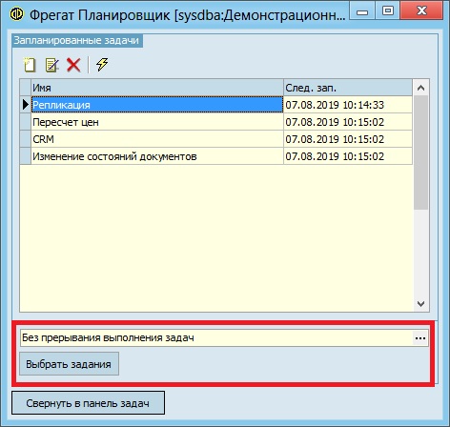This screenshot has height=427, width=450.
Task: Click the edit task pencil icon
Action: point(52,65)
